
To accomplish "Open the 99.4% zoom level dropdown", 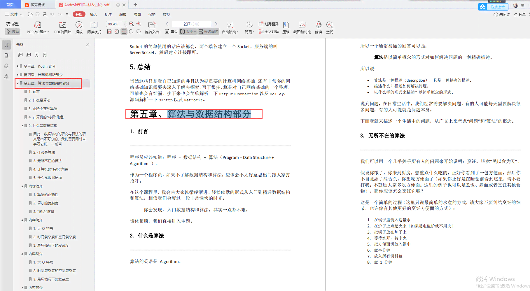I will pos(116,24).
